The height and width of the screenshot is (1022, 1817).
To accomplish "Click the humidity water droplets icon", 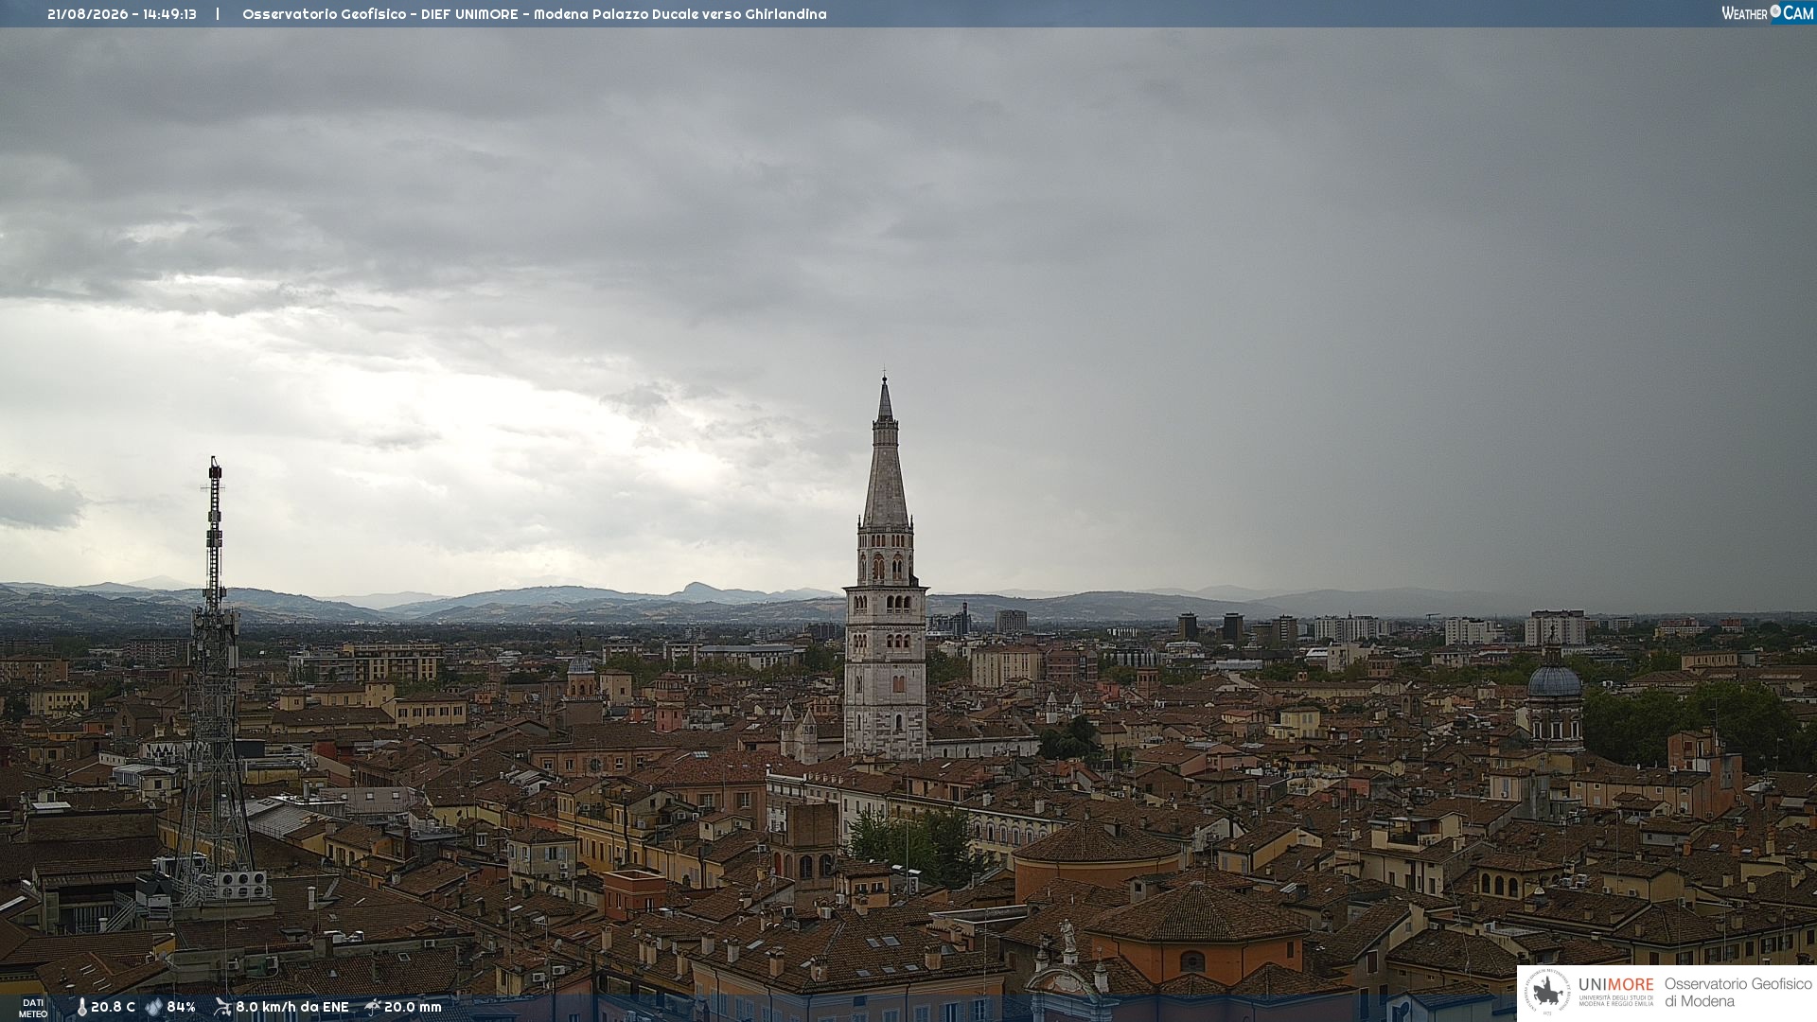I will tap(153, 1007).
